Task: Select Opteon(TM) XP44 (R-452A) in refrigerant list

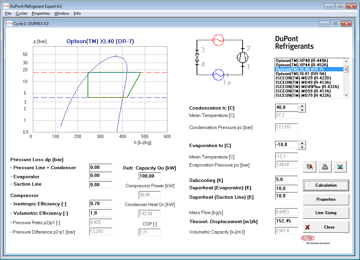Action: point(302,65)
